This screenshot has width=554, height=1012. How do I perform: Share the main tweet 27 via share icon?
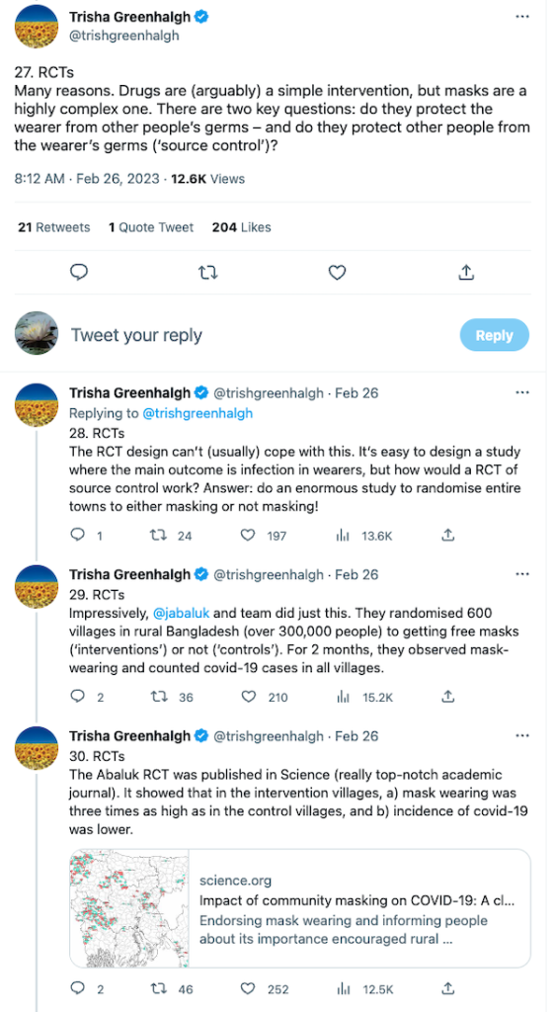(x=466, y=273)
